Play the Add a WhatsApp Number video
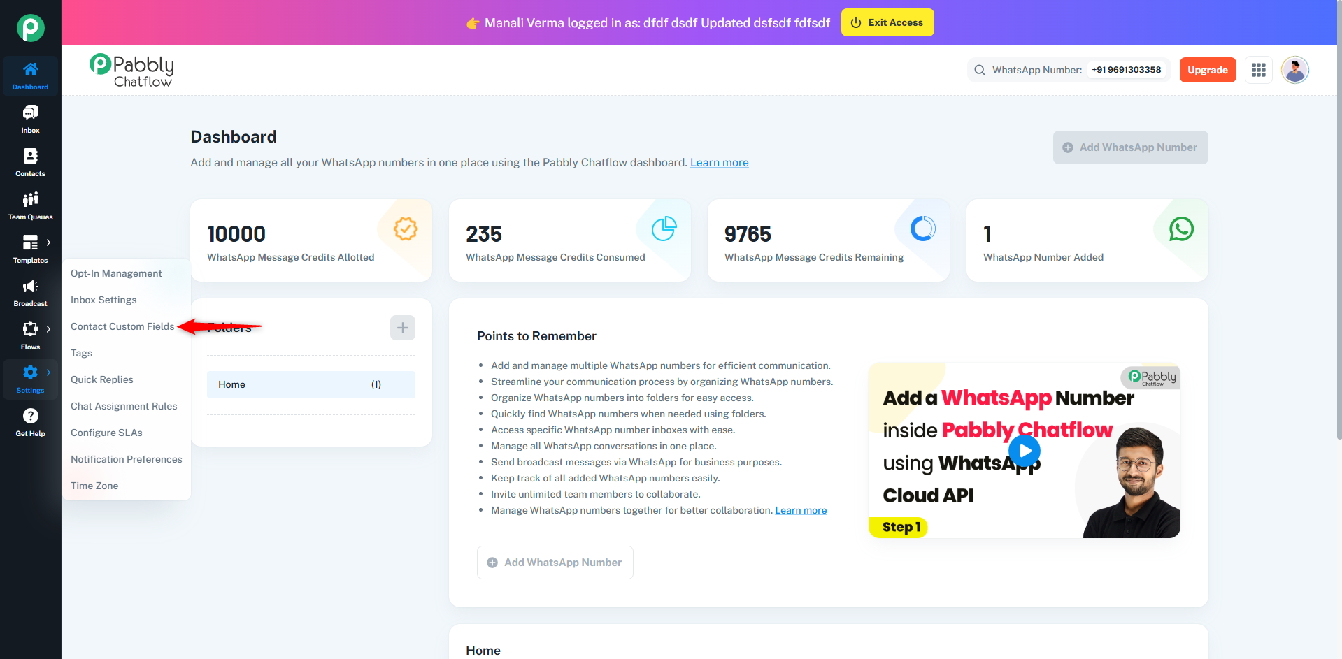 [x=1025, y=451]
